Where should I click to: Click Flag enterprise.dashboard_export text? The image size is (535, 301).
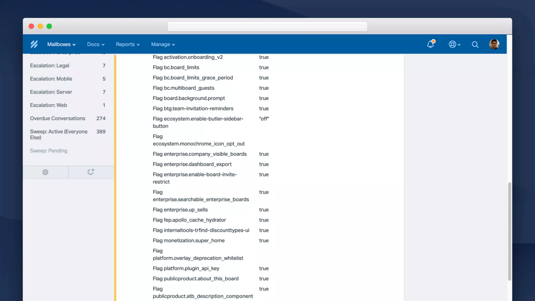tap(192, 164)
